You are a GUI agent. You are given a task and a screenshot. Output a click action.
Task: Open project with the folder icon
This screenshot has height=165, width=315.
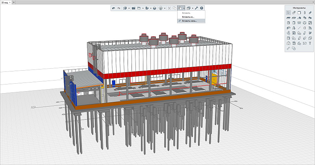click(133, 8)
